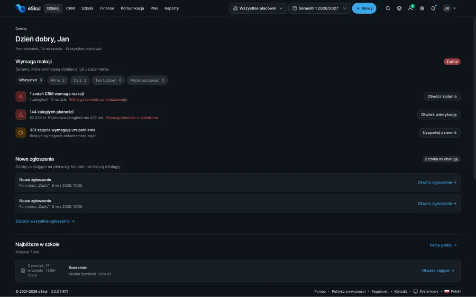The image size is (476, 297).
Task: Click the clock icon for incomplete classes
Action: tap(21, 132)
